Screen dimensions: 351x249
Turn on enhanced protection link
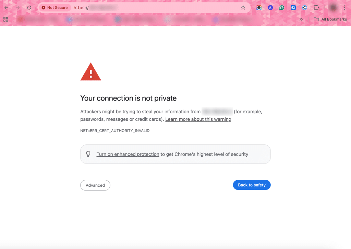pos(128,154)
